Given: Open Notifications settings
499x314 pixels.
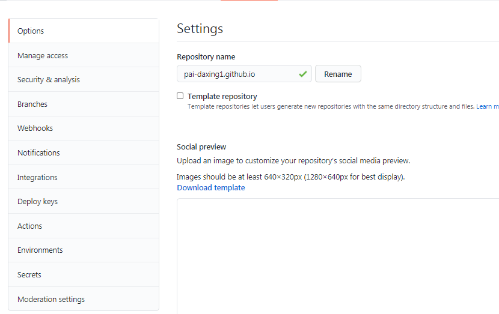Looking at the screenshot, I should [x=38, y=153].
